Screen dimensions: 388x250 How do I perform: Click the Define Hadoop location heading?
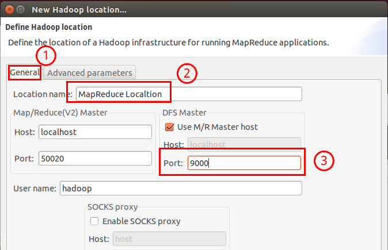point(48,27)
